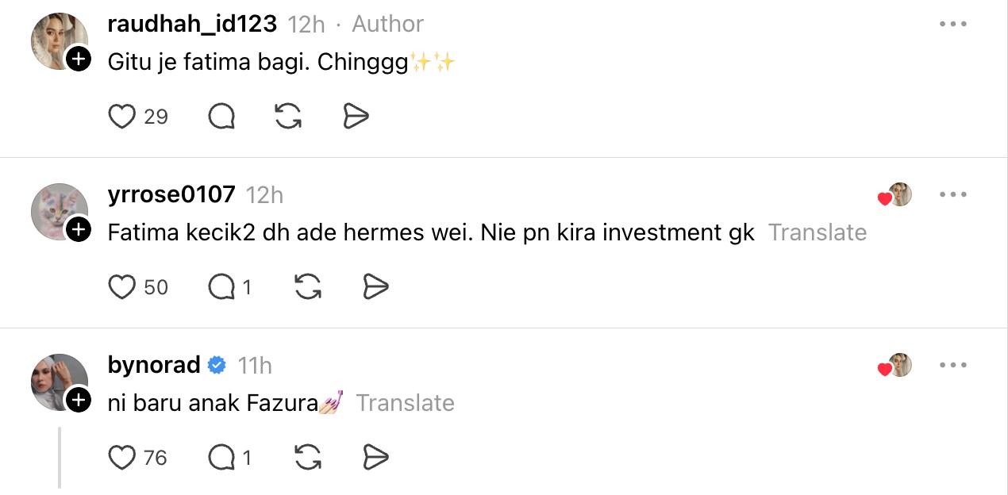
Task: Open raudhah_id123's profile picture
Action: (x=57, y=40)
